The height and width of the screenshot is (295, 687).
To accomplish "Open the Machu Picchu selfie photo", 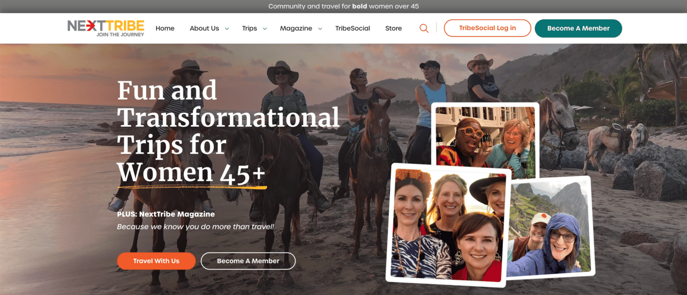I will [x=550, y=227].
